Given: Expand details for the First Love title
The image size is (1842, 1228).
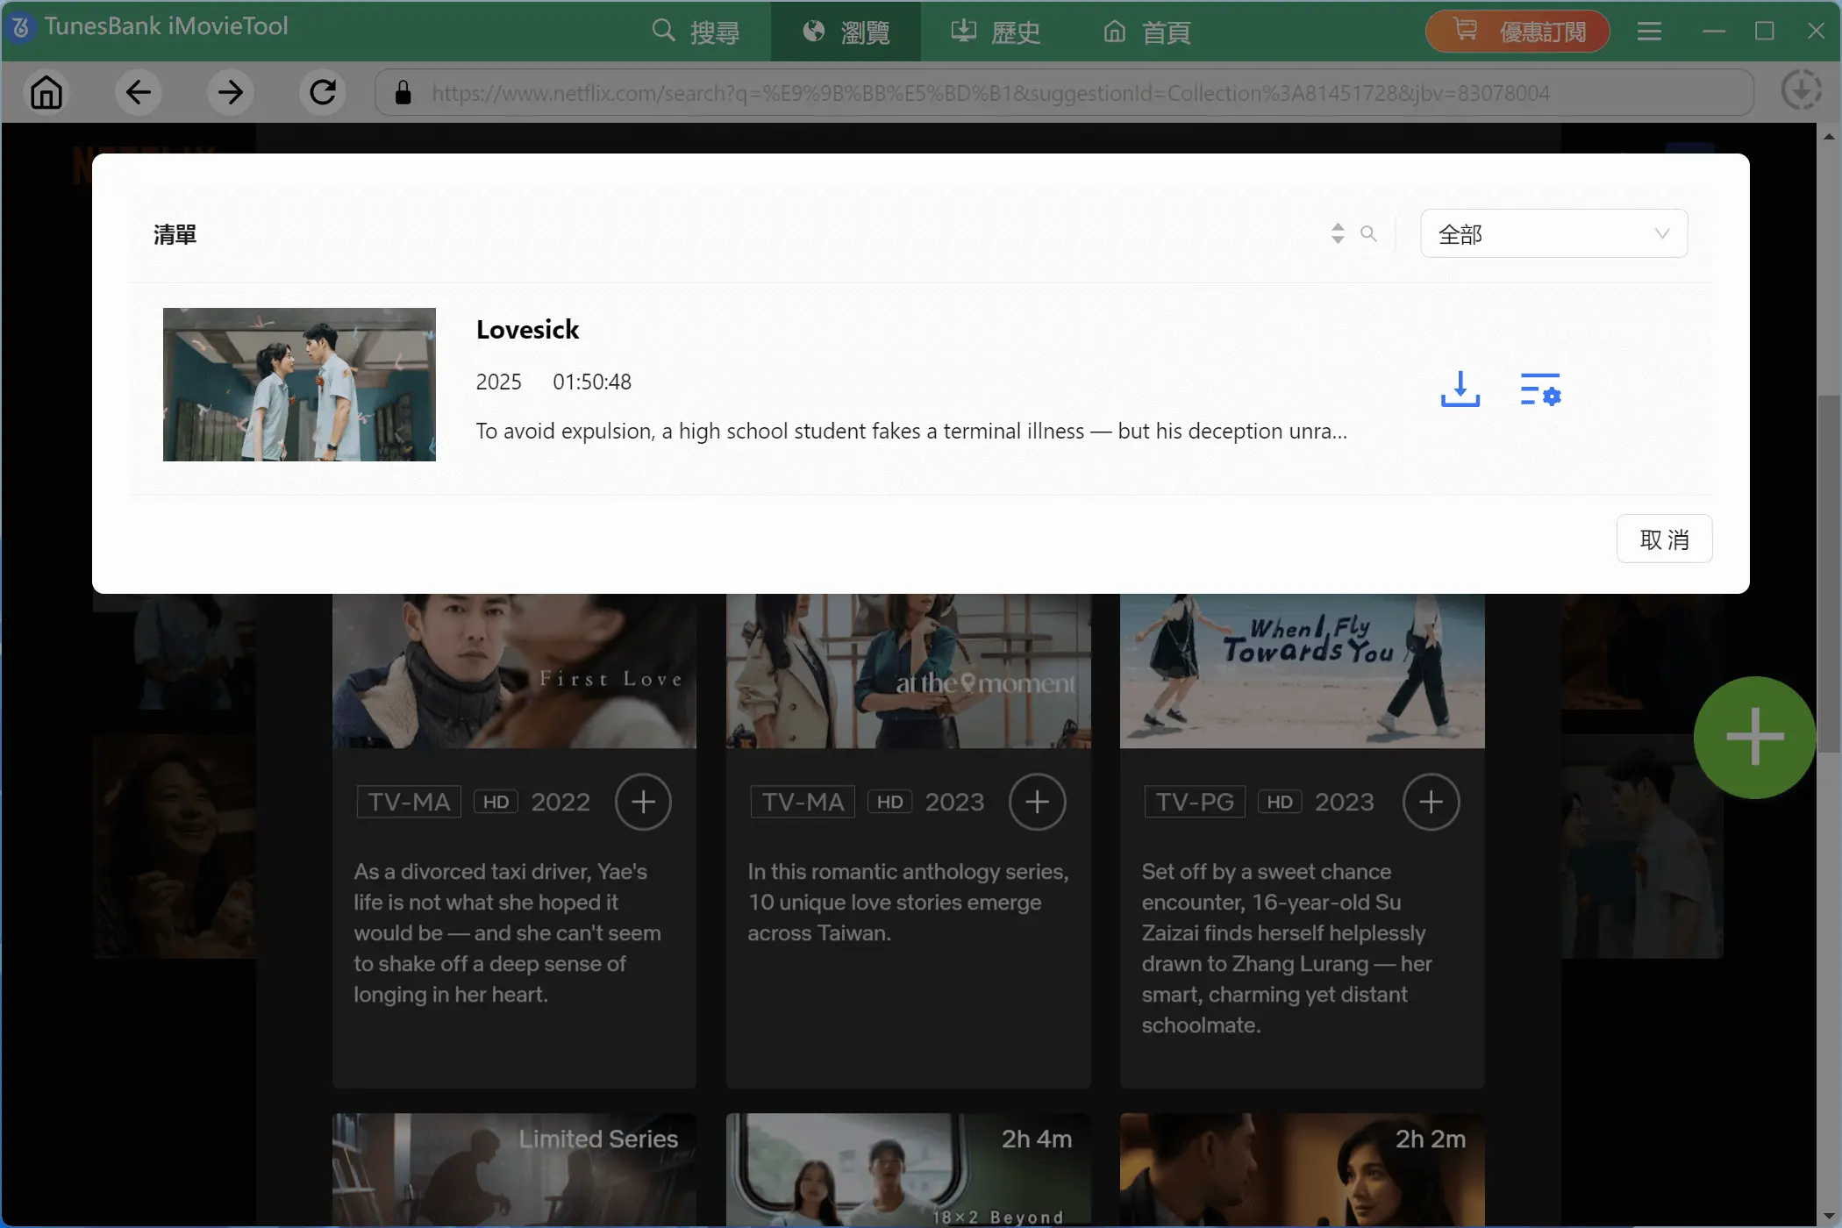Looking at the screenshot, I should coord(643,801).
